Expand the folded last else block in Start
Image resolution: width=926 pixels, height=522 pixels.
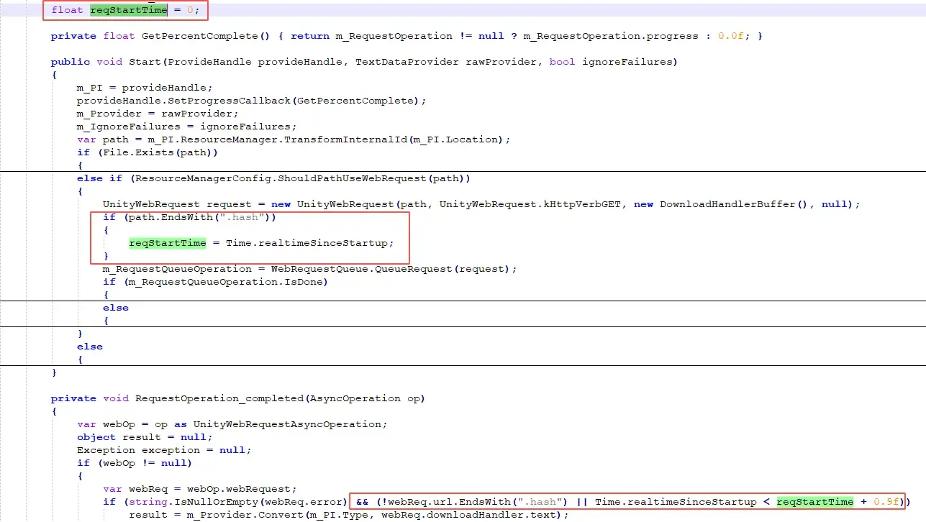(x=81, y=360)
